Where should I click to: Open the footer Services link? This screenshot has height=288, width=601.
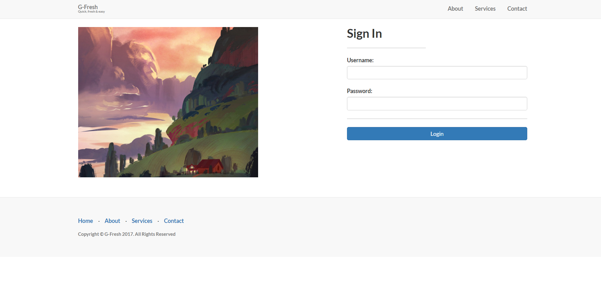coord(142,221)
